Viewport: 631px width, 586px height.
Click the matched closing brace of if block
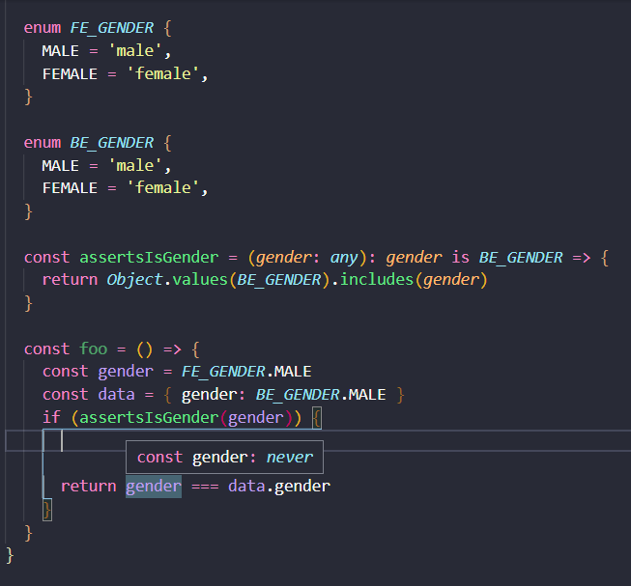pyautogui.click(x=47, y=510)
